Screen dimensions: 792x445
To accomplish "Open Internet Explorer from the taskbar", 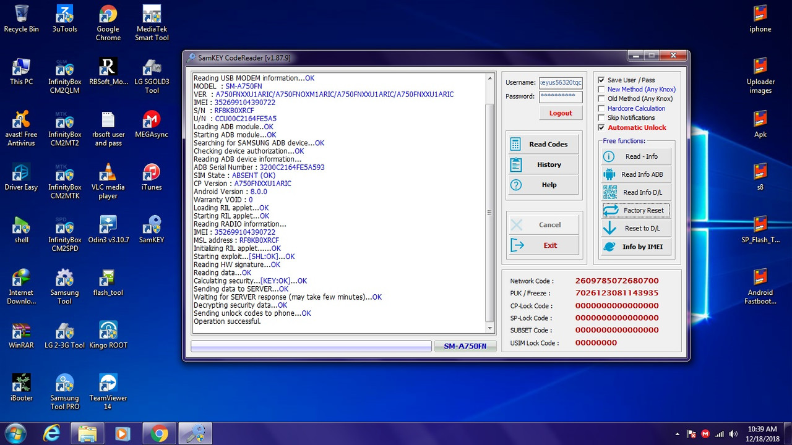I will [x=51, y=434].
